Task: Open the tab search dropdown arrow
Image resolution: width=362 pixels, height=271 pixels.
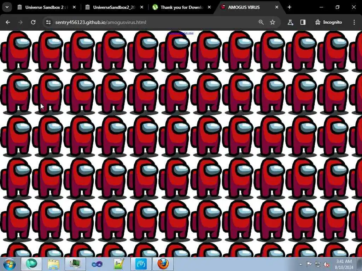Action: point(7,7)
